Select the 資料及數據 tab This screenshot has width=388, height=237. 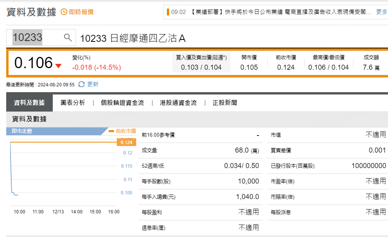tap(29, 103)
